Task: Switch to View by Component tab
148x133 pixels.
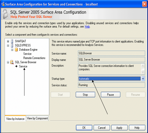Action: click(37, 118)
